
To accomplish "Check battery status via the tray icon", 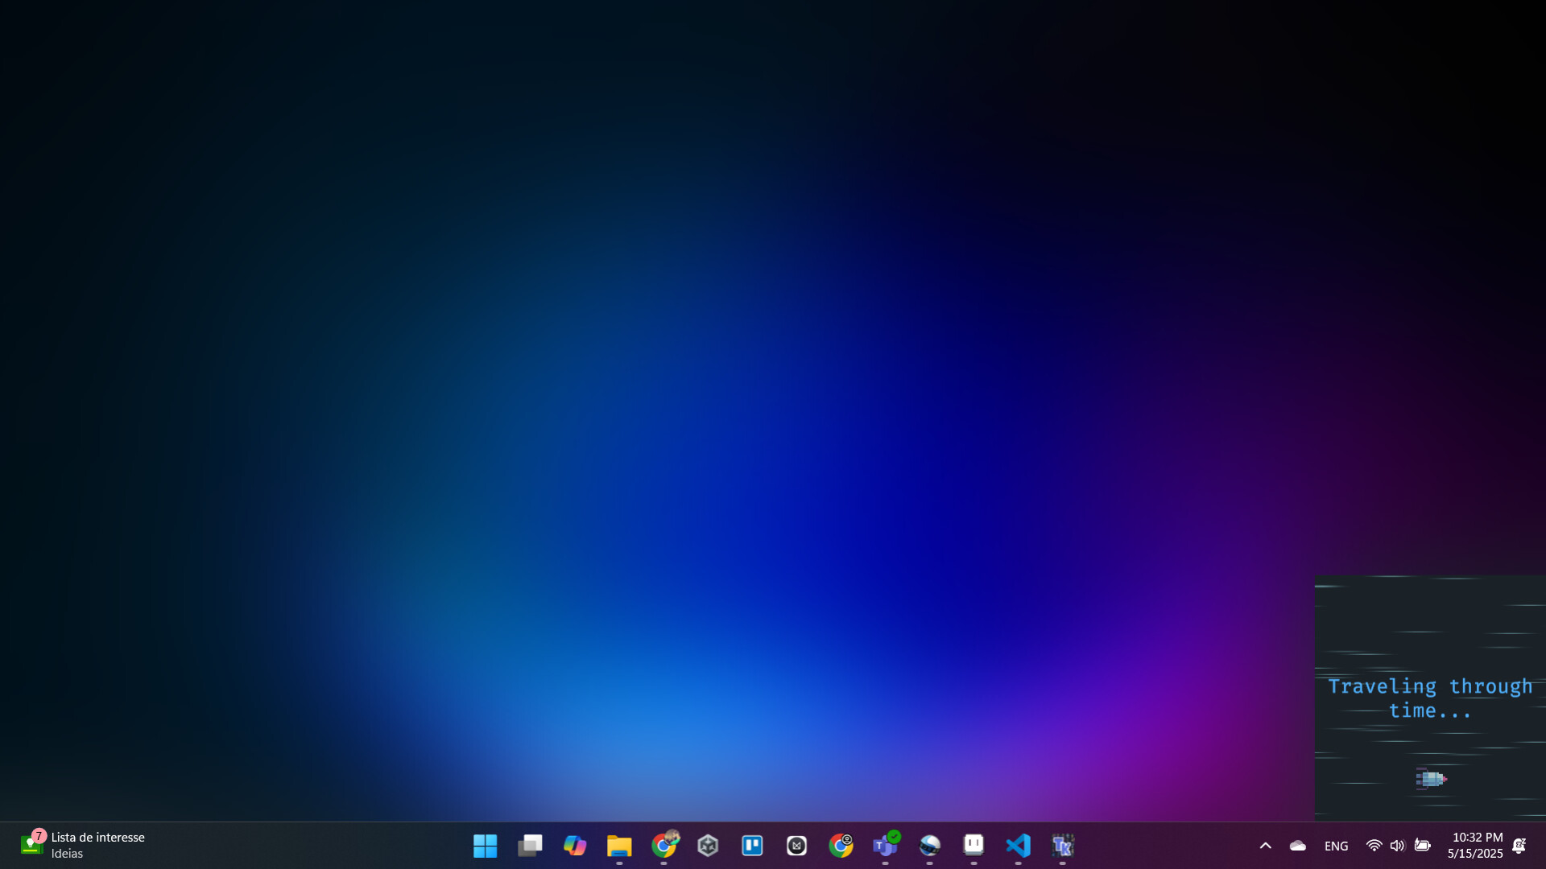I will [x=1422, y=846].
